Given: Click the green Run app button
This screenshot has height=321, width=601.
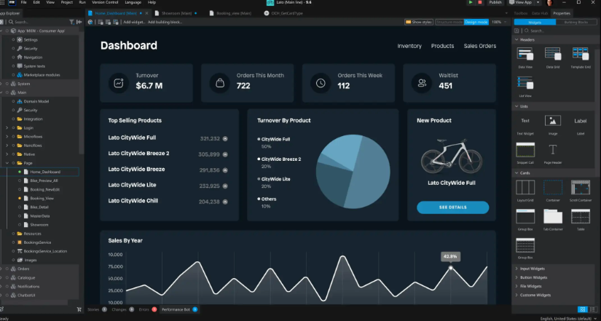Looking at the screenshot, I should click(471, 3).
